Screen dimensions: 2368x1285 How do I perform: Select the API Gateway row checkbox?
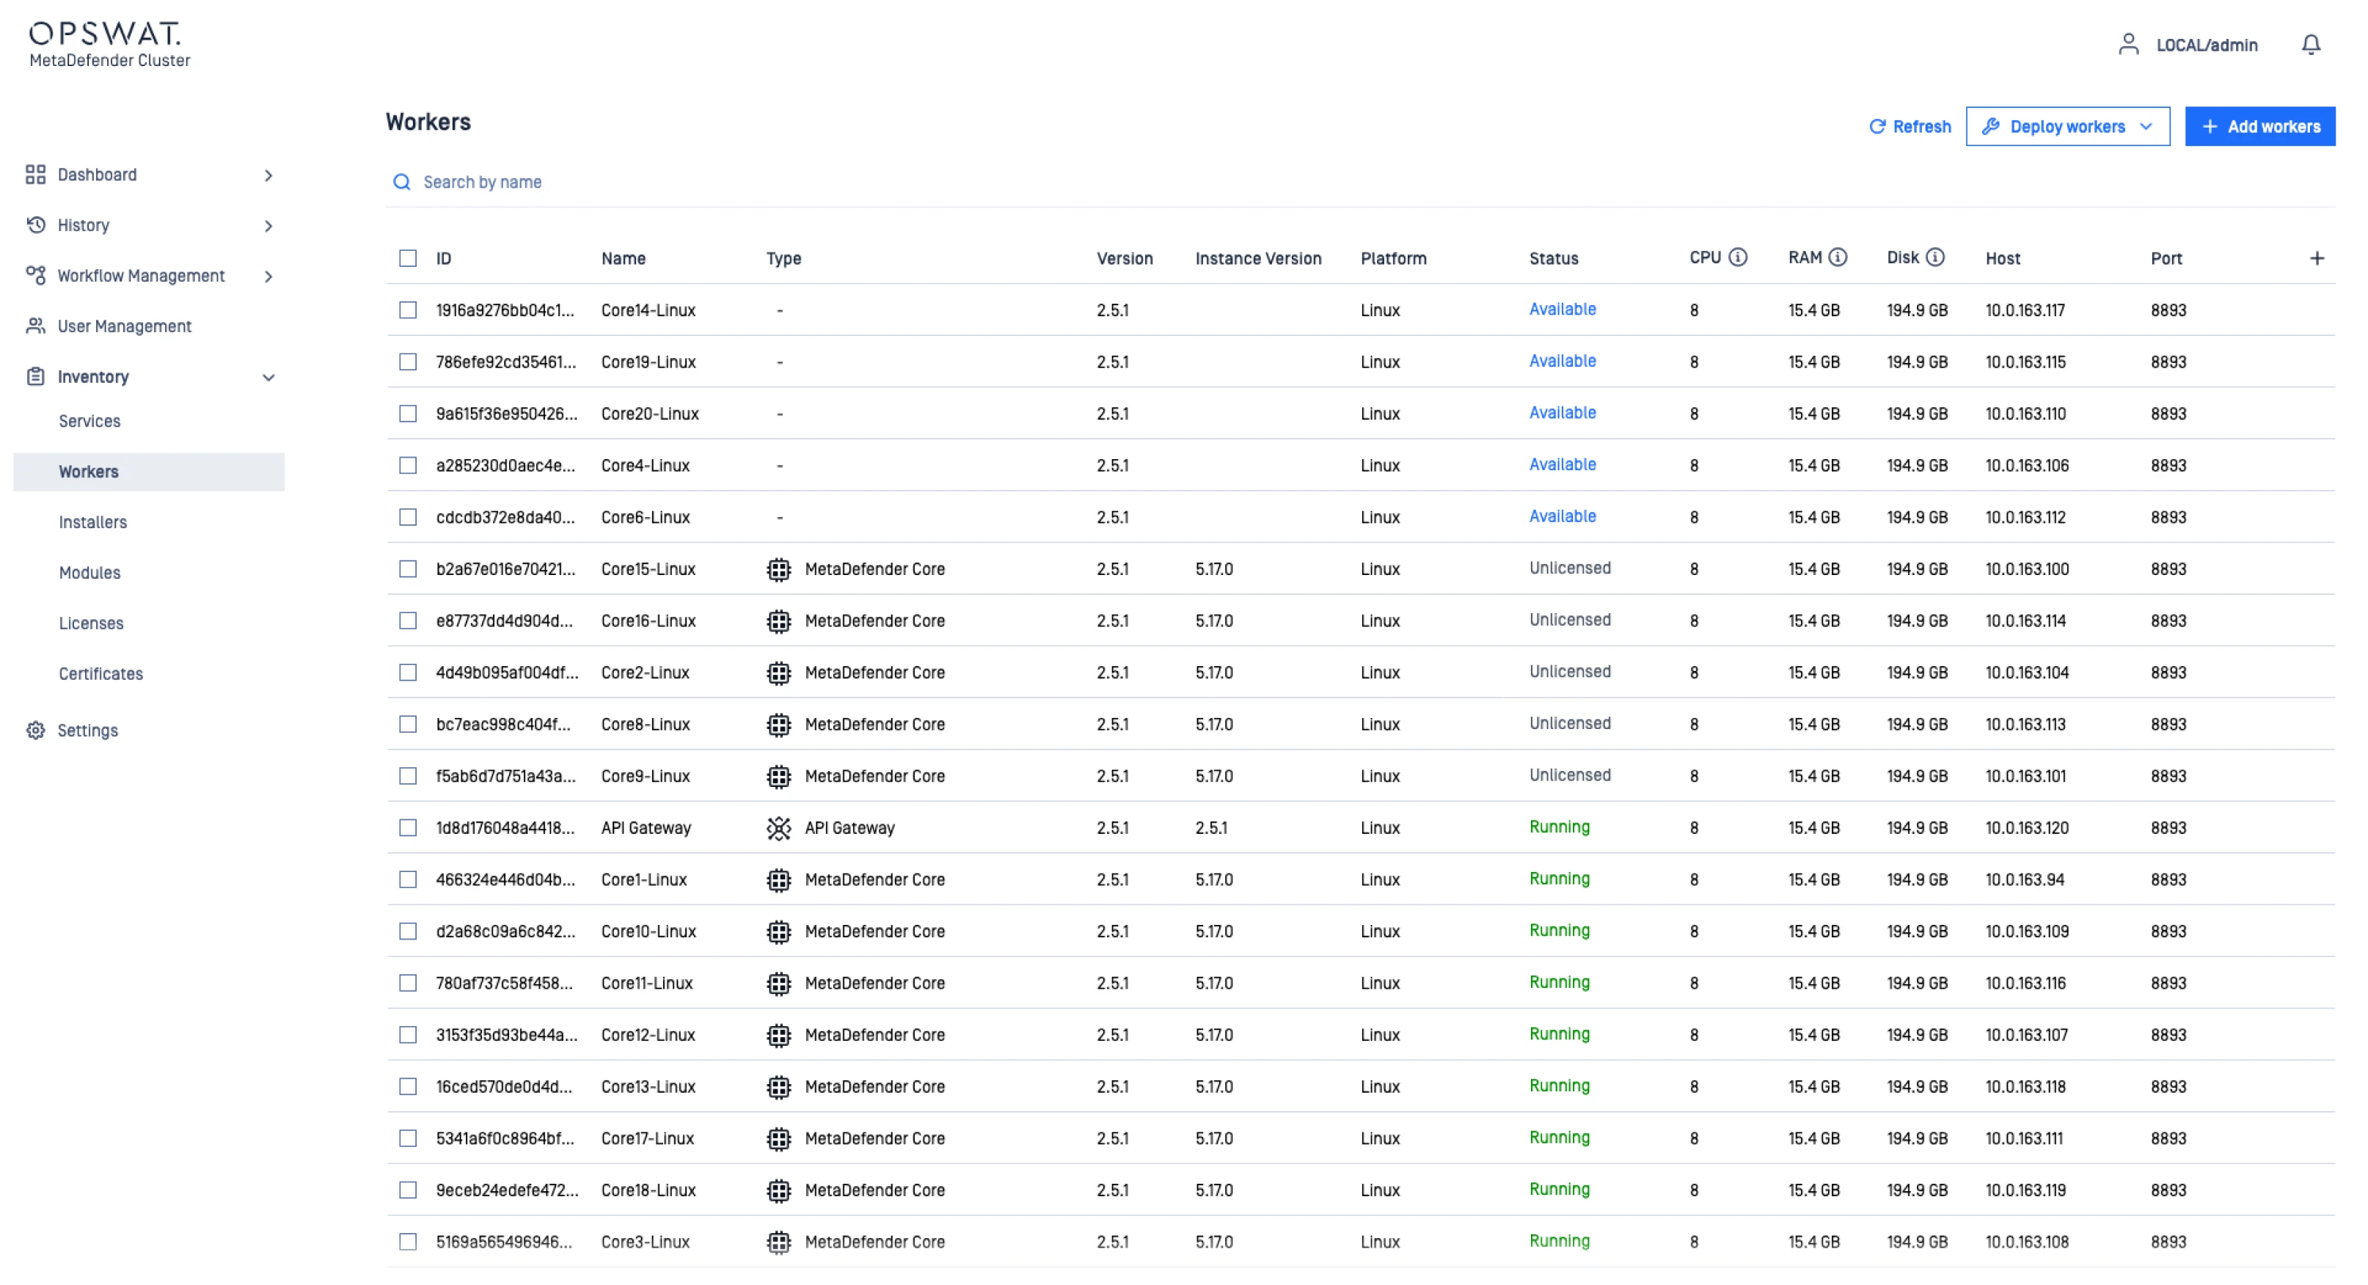click(x=408, y=828)
